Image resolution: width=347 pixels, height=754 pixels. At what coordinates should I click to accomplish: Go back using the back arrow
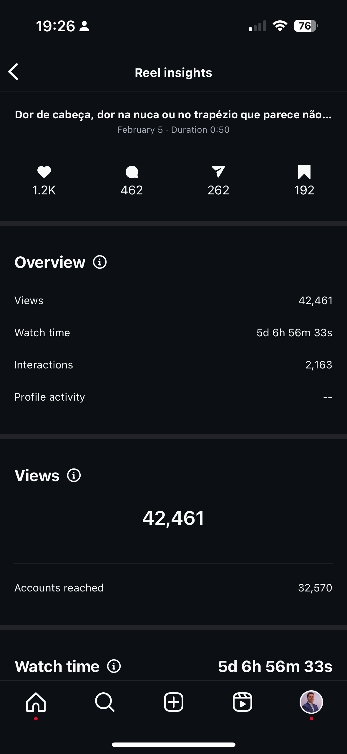[13, 72]
